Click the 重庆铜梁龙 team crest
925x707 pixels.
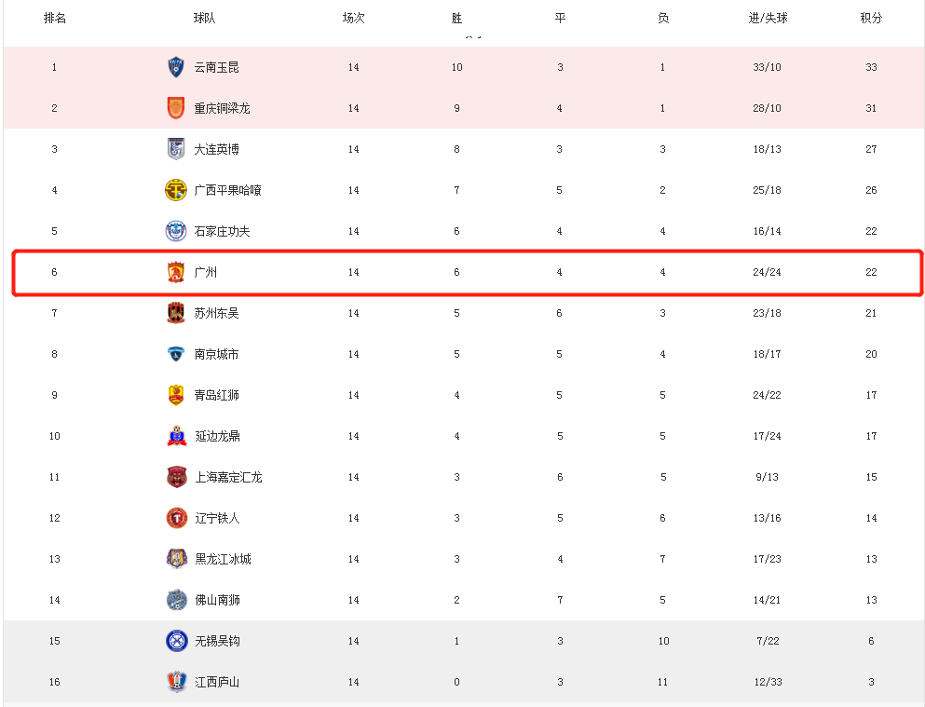click(176, 108)
